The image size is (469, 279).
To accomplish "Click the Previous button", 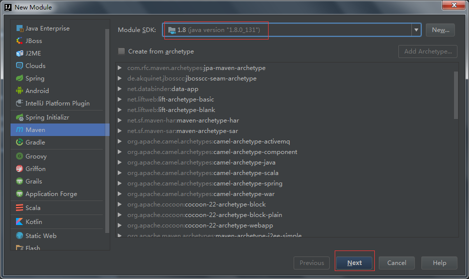I will click(312, 262).
